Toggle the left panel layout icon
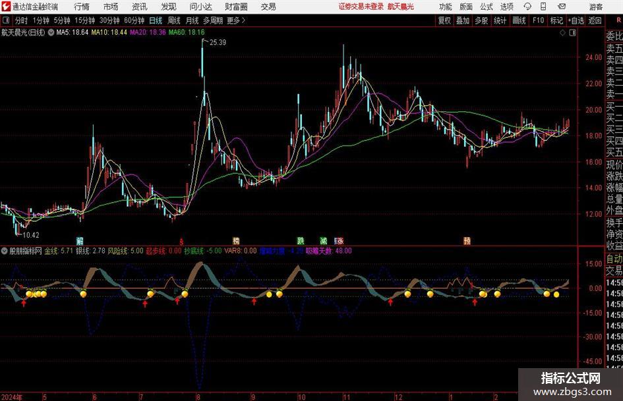 [5, 20]
